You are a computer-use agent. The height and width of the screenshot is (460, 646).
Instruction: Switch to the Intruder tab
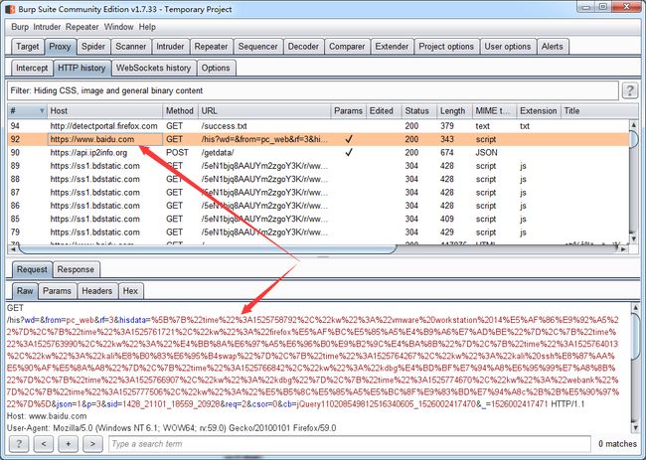click(x=170, y=47)
